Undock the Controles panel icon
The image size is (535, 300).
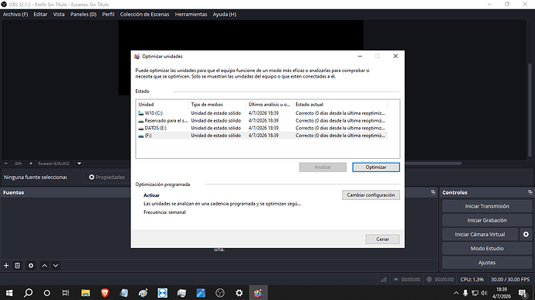pos(530,192)
